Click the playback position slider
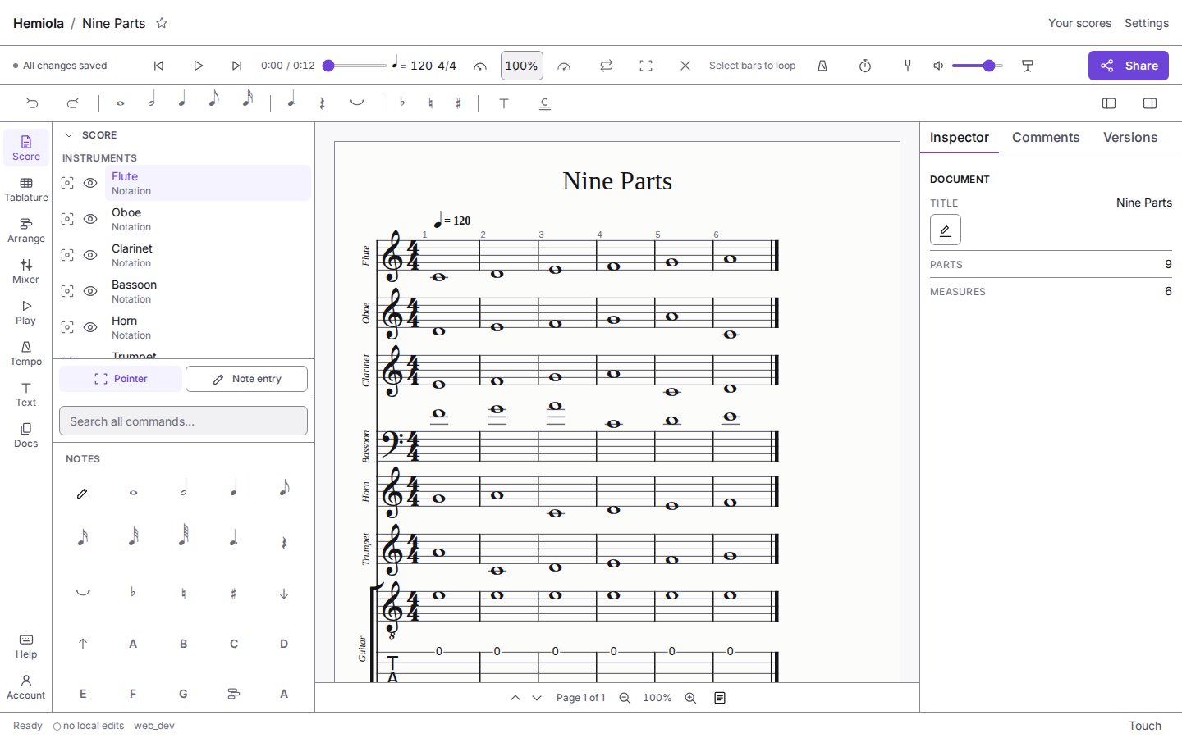Viewport: 1182px width, 738px height. coord(355,66)
